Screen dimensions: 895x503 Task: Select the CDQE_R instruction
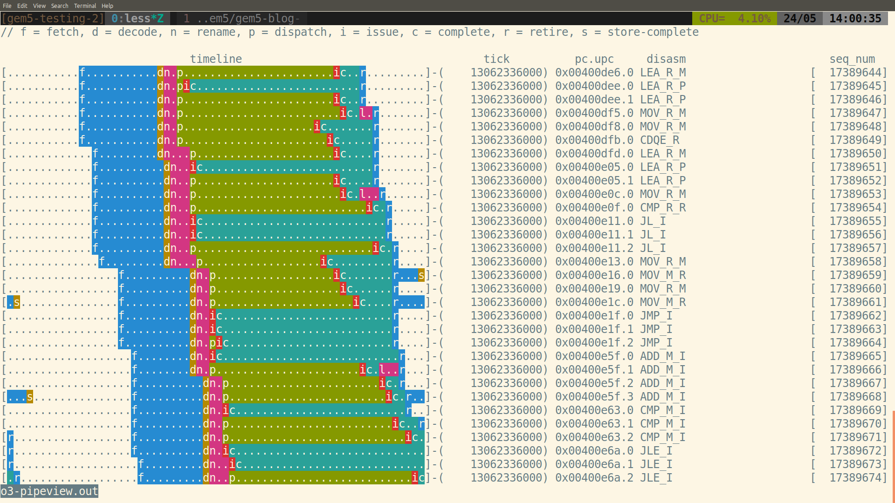click(660, 140)
